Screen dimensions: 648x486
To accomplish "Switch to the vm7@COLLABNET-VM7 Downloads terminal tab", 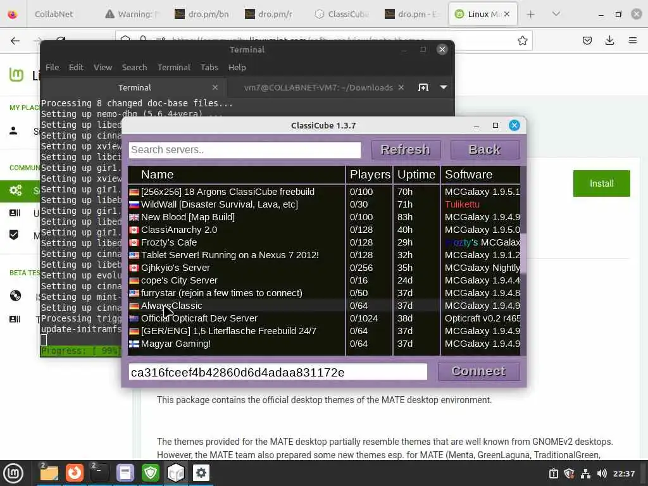I will [318, 87].
